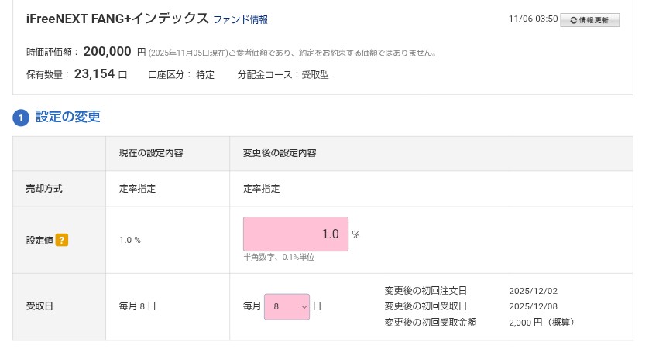The image size is (666, 352).
Task: Click the iFreeNEXT FANG+インデックス fund title
Action: tap(117, 19)
